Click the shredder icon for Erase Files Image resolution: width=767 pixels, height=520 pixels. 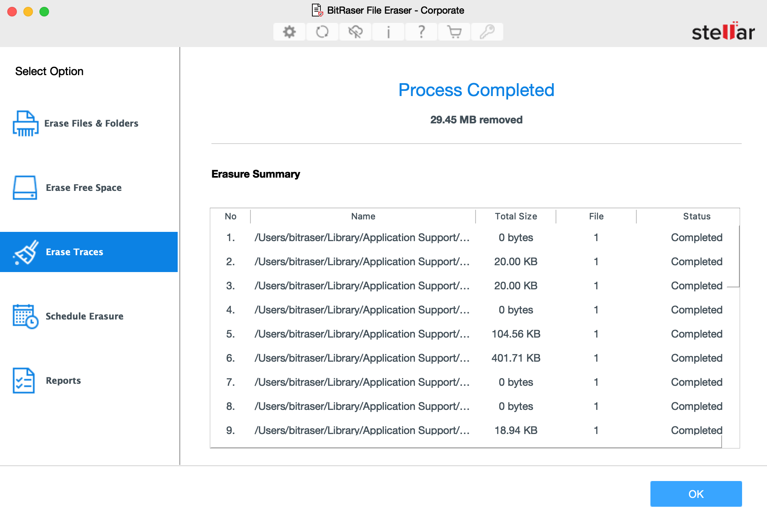[25, 123]
